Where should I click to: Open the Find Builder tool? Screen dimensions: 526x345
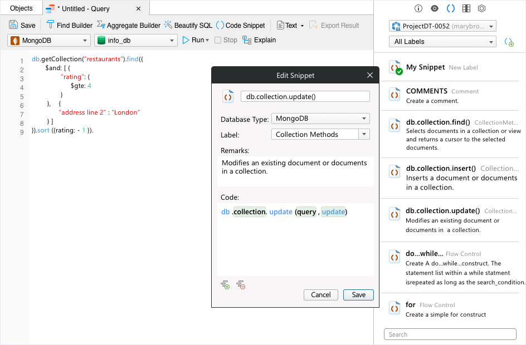tap(70, 25)
